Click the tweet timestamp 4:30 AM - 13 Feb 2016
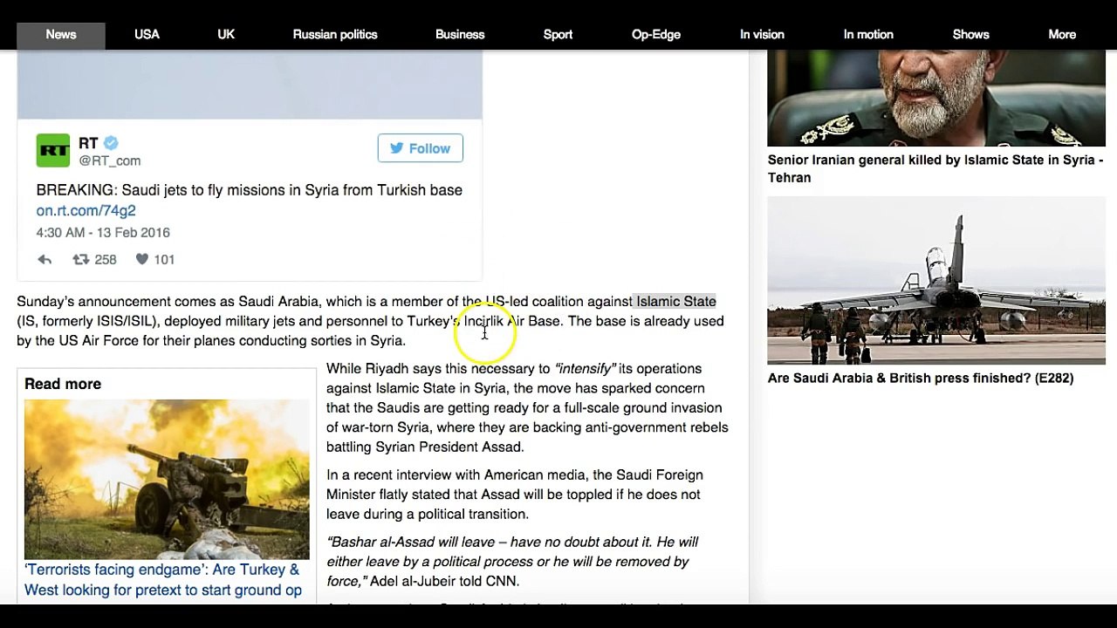This screenshot has height=628, width=1117. 103,232
